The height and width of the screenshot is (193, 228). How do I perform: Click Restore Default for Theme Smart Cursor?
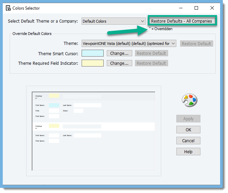pos(152,53)
